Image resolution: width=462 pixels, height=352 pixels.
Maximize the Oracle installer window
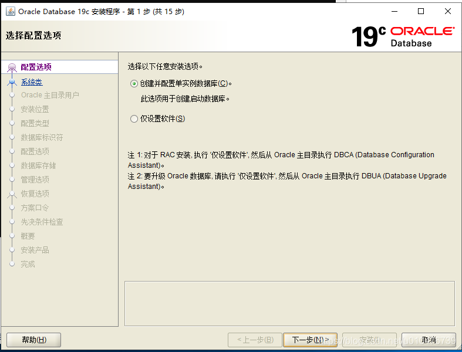(x=421, y=12)
